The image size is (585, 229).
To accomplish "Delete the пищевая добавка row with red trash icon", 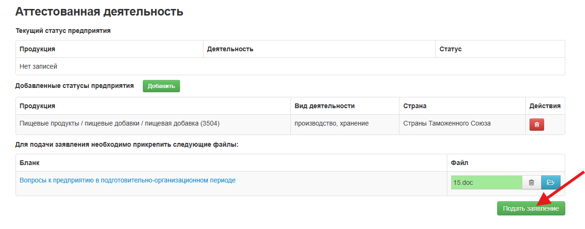I will [x=537, y=124].
